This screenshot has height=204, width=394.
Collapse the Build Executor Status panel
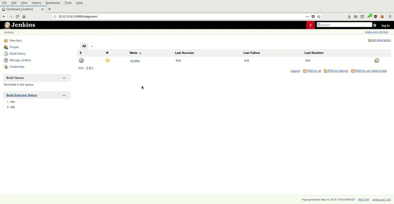[x=64, y=95]
